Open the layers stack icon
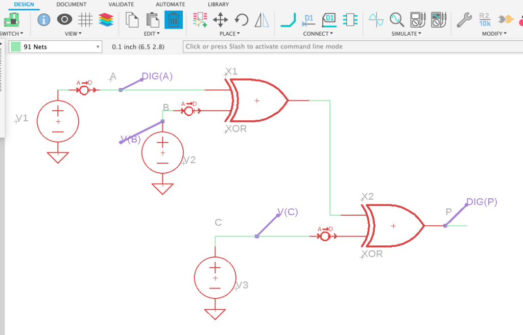 tap(106, 20)
